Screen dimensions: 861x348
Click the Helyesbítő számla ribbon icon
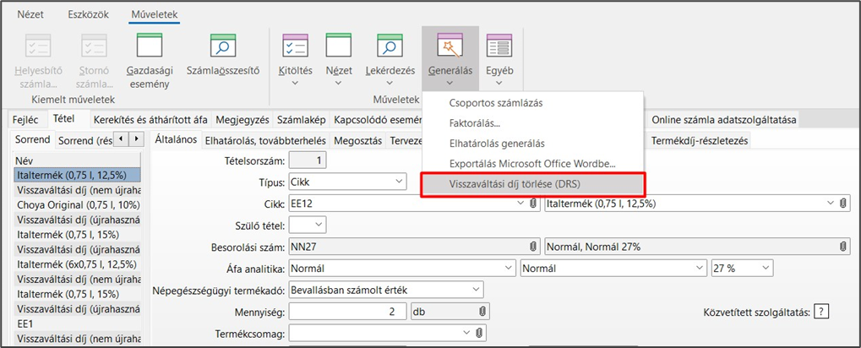(38, 46)
